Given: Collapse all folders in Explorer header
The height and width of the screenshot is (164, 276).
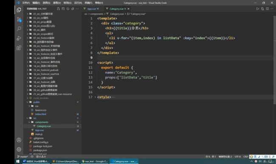Looking at the screenshot, I should (x=73, y=9).
